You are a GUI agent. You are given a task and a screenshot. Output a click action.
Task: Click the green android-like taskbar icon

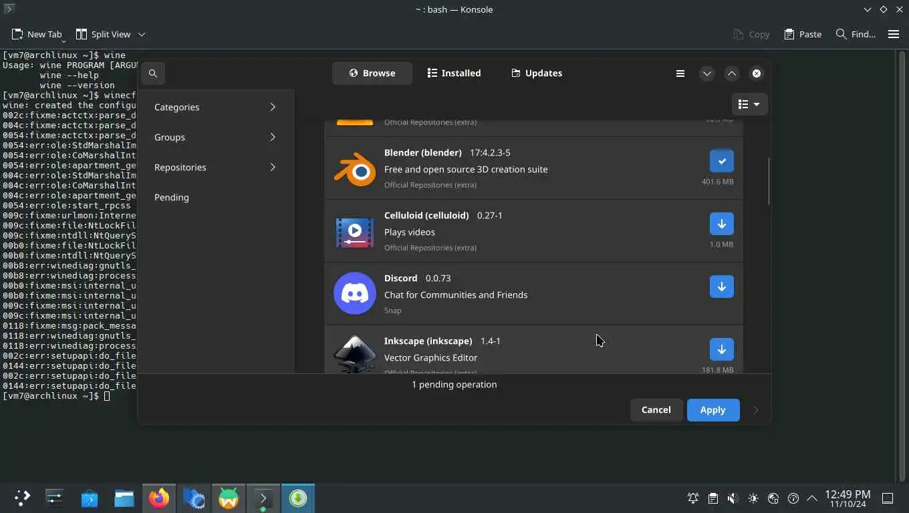229,498
